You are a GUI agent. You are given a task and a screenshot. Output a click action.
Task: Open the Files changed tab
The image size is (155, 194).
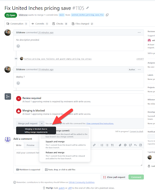click(82, 24)
